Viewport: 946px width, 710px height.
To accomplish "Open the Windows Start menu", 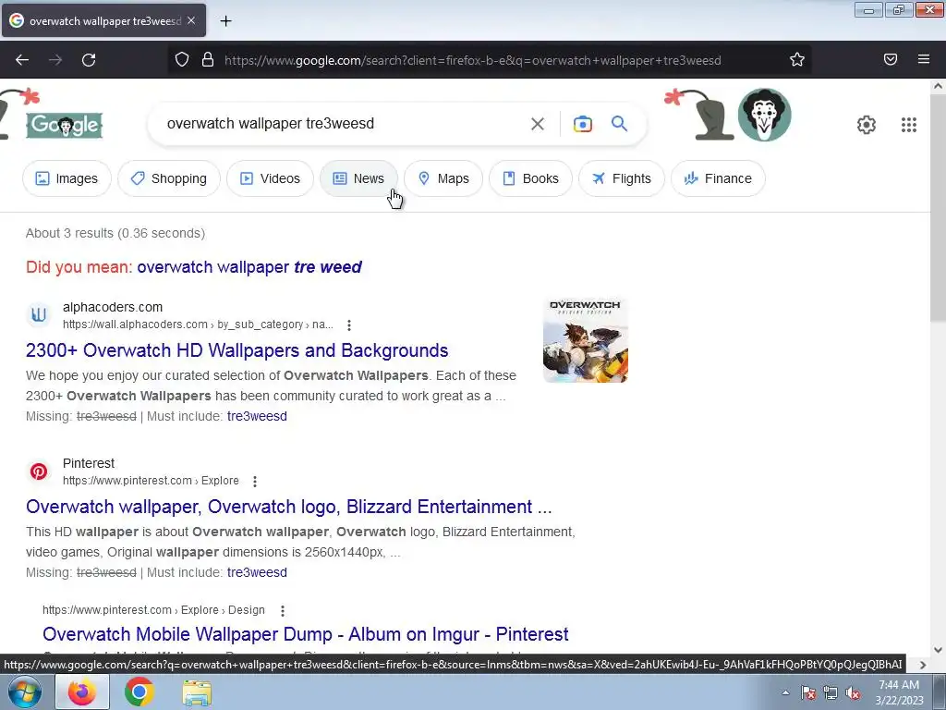I will pyautogui.click(x=23, y=692).
